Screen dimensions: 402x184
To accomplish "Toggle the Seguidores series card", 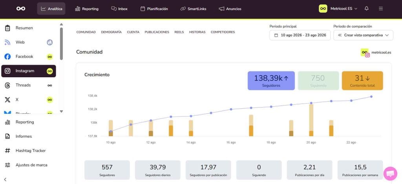I will [271, 81].
